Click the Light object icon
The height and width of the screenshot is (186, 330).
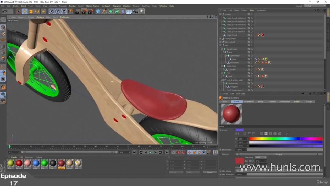coord(142,11)
